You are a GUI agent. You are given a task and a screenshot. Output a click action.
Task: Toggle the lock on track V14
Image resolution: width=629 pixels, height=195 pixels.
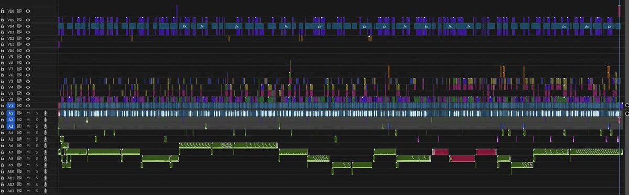[3, 26]
